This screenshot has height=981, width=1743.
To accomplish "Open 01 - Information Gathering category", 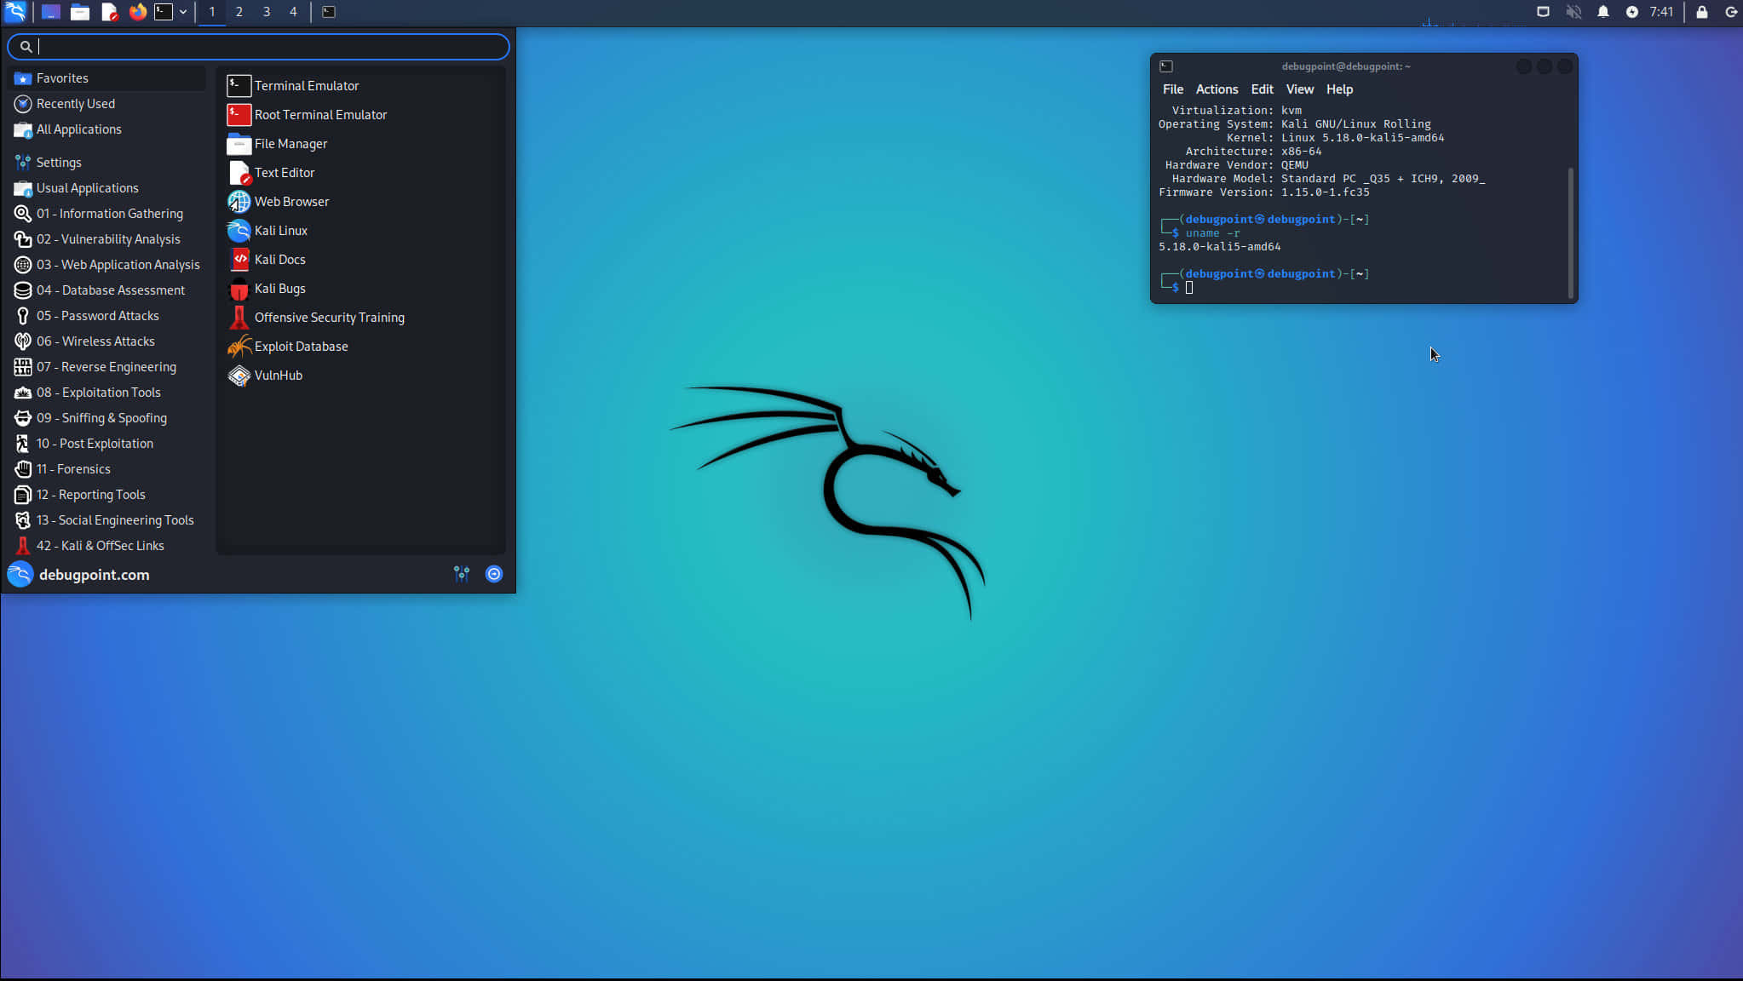I will 107,214.
